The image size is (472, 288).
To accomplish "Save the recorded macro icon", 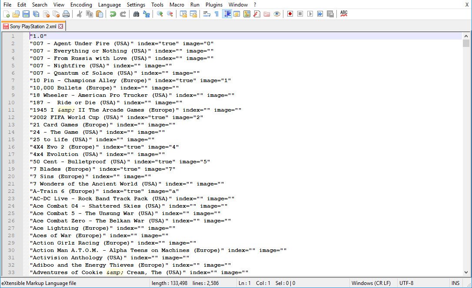I will coord(330,14).
